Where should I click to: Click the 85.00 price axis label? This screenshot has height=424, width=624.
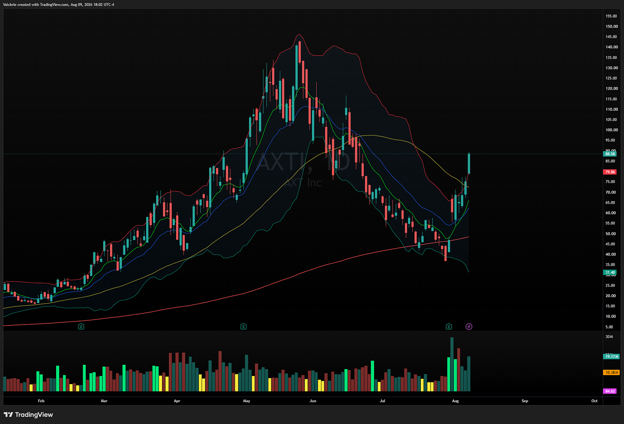tap(610, 161)
